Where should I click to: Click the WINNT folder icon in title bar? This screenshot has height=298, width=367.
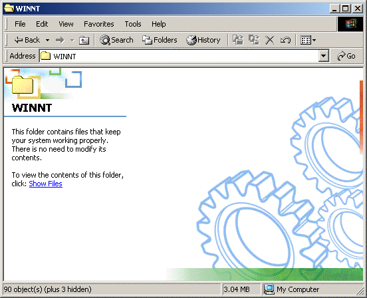(9, 9)
